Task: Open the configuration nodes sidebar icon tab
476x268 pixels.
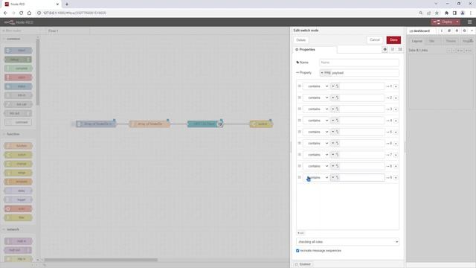Action: point(464,31)
